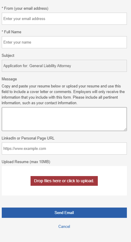This screenshot has height=242, width=131.
Task: Click the Subject label text
Action: click(8, 56)
